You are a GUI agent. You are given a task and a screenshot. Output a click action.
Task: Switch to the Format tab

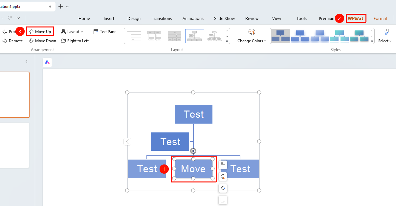pos(380,18)
